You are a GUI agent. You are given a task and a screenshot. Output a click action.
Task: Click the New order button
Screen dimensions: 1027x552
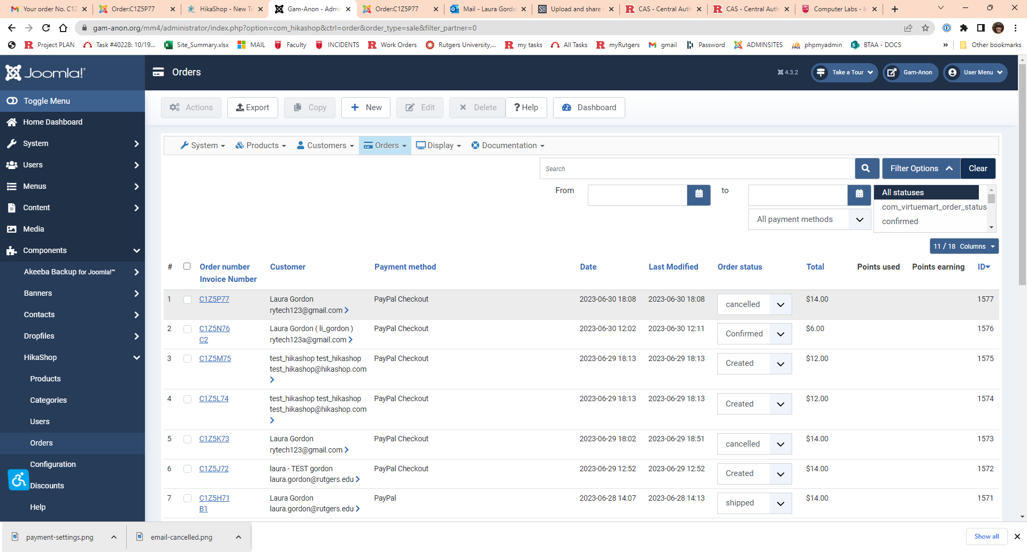click(x=366, y=108)
